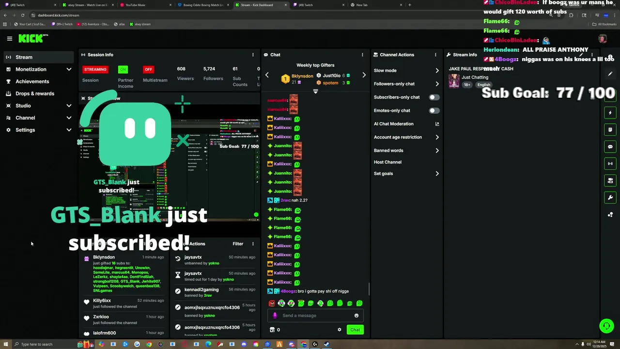The height and width of the screenshot is (349, 620).
Task: Show previous weekly top gifters
Action: (267, 75)
